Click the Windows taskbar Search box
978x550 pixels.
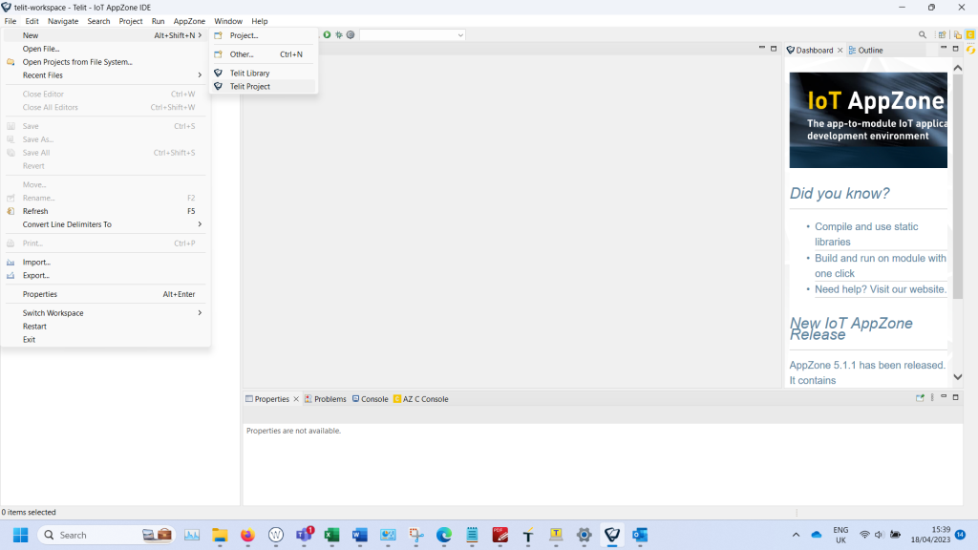[x=106, y=535]
